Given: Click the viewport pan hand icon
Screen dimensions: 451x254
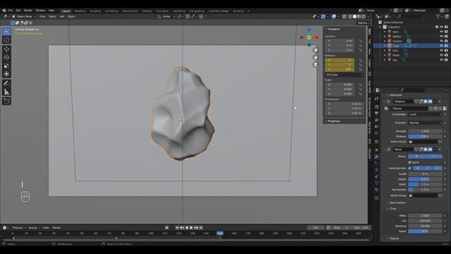Looking at the screenshot, I should (316, 57).
